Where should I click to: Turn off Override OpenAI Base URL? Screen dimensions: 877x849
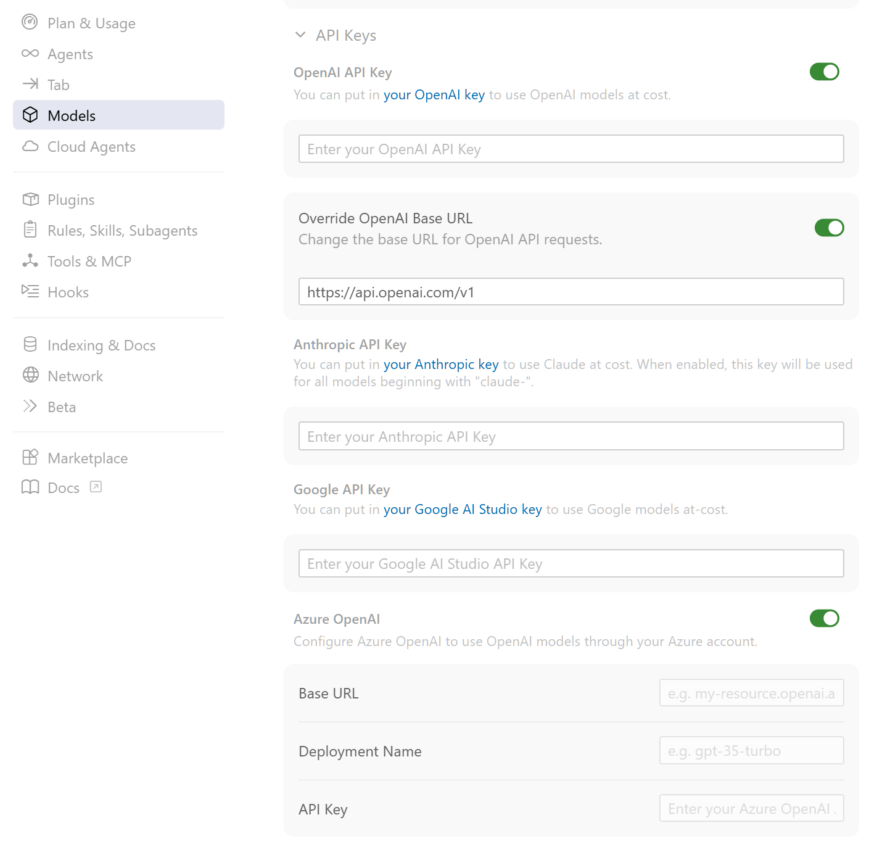(x=830, y=228)
